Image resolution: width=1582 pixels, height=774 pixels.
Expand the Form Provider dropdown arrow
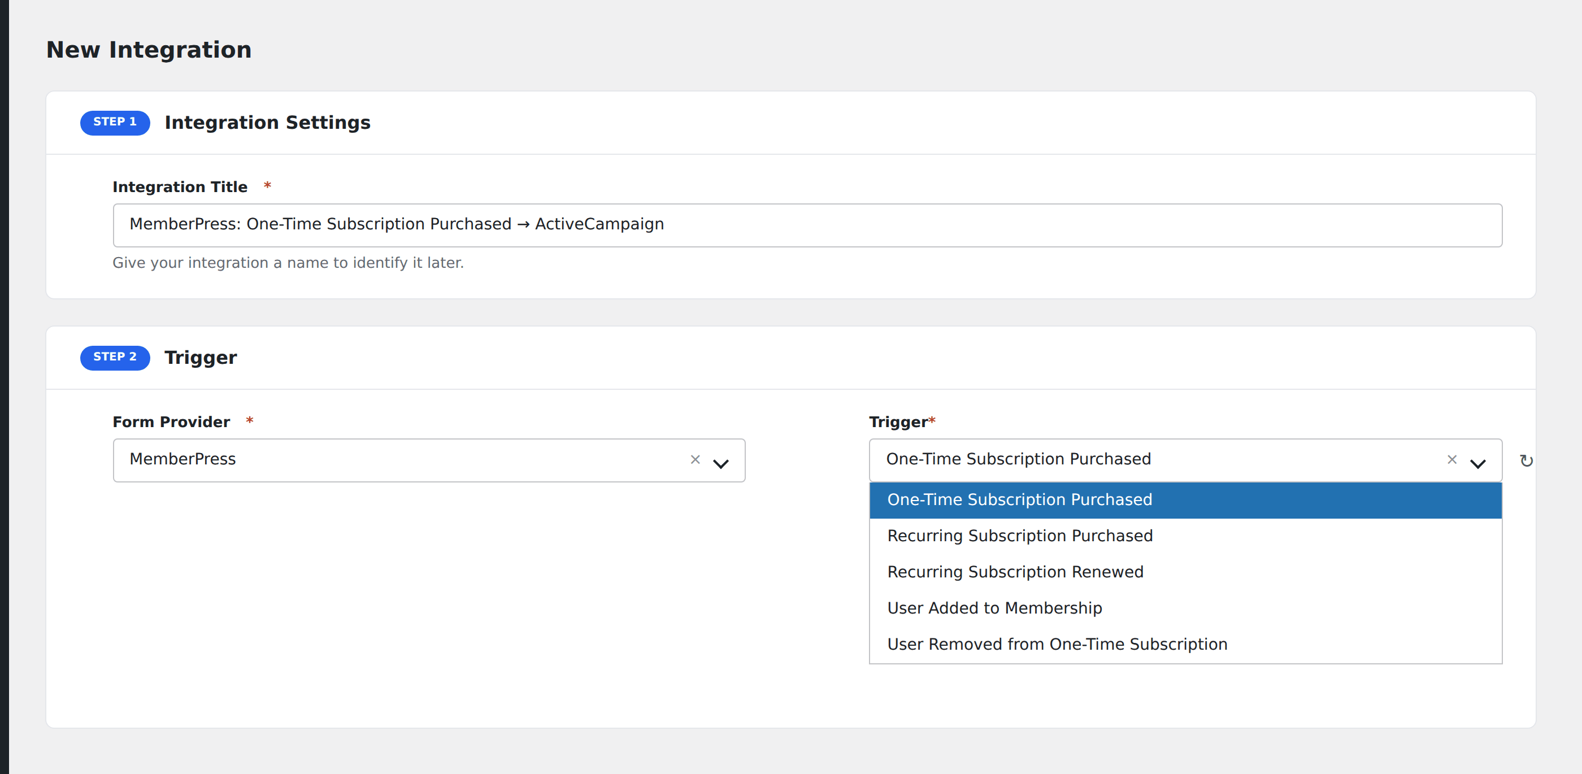pyautogui.click(x=720, y=463)
